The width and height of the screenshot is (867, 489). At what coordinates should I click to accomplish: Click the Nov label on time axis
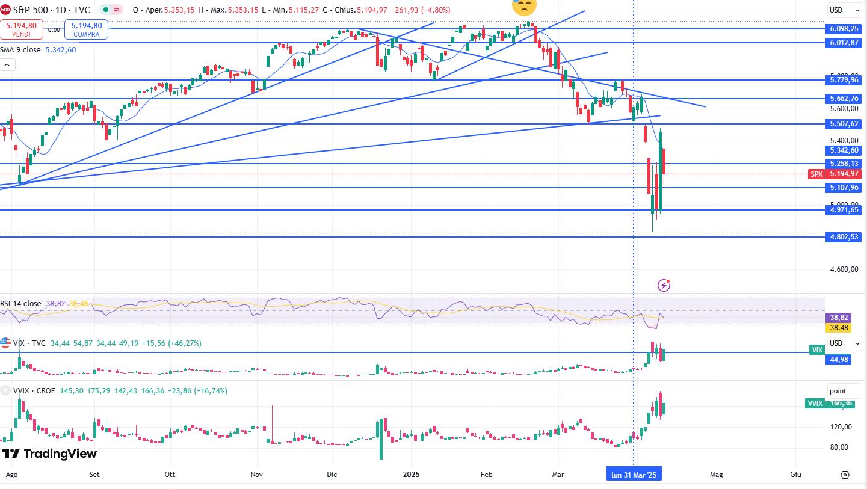point(257,475)
